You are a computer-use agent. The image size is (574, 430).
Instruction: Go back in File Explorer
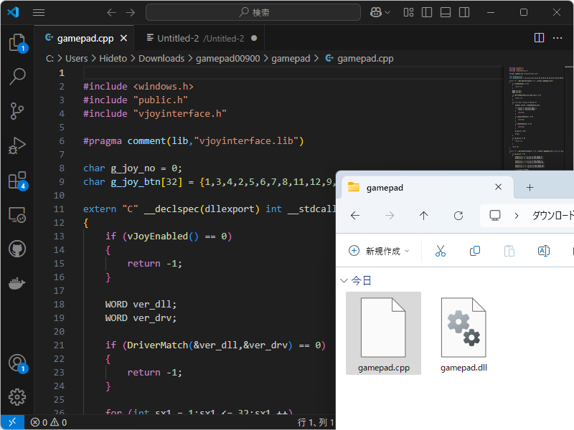[355, 216]
